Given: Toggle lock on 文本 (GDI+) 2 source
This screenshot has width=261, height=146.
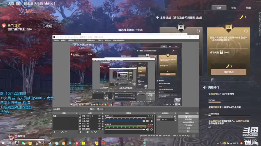Looking at the screenshot, I should (x=102, y=116).
